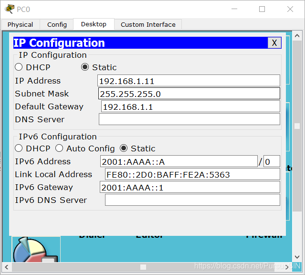Choose the IPv6 Auto Config option
This screenshot has width=305, height=275.
coord(59,148)
